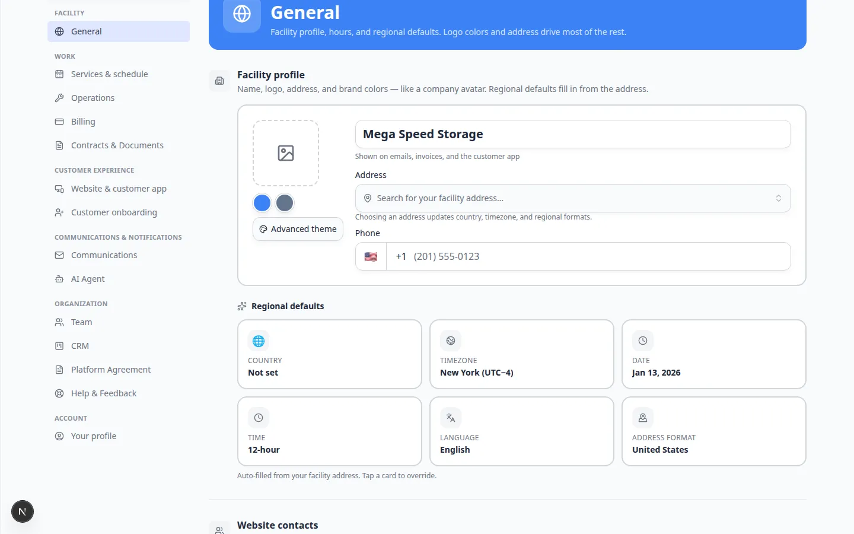Go to Your profile

click(119, 436)
